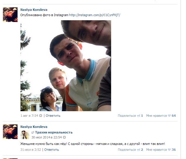186x159 pixels.
Task: Enlarge the group selfie photo
Action: [x=66, y=66]
